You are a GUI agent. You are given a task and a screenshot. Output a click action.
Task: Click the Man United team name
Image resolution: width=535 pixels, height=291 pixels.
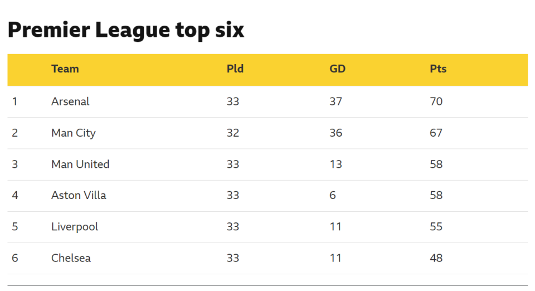(x=80, y=164)
